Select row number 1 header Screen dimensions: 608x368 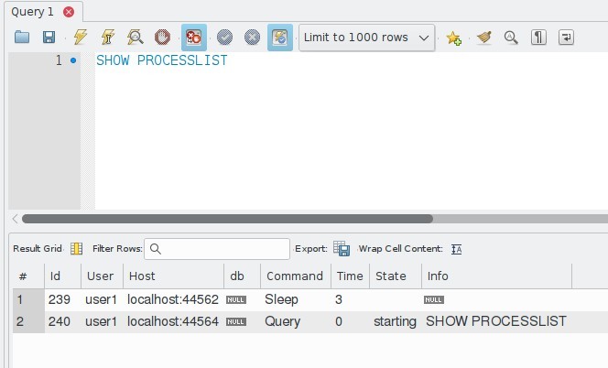[x=28, y=299]
